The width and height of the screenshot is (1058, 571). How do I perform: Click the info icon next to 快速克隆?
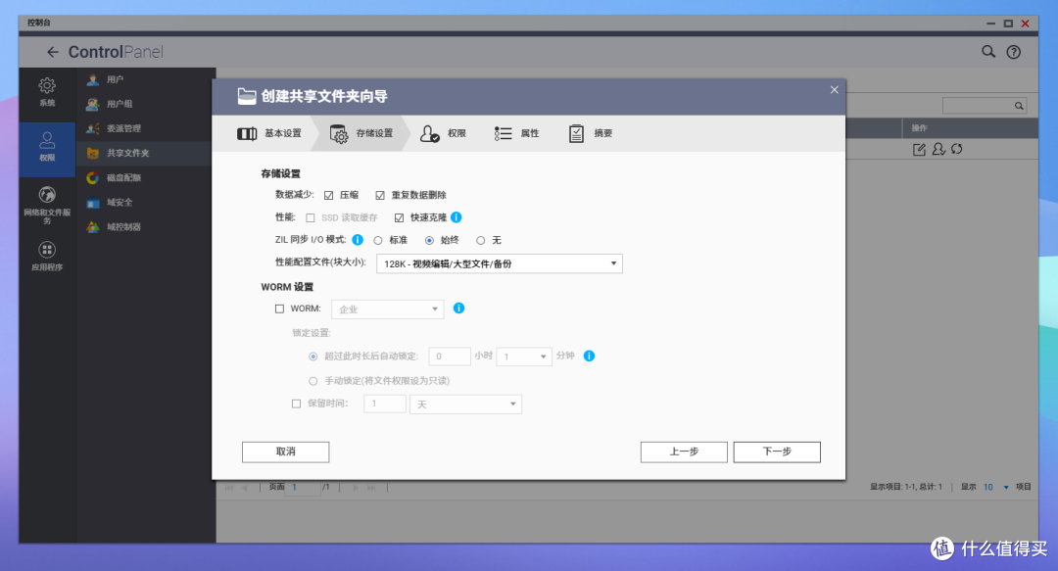tap(457, 217)
